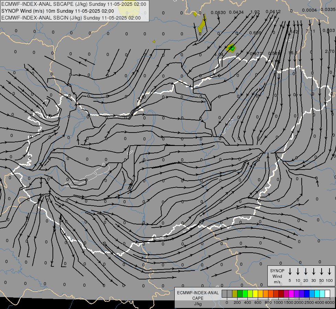Select the pink-magenta swatch ending at 1500

(286, 294)
